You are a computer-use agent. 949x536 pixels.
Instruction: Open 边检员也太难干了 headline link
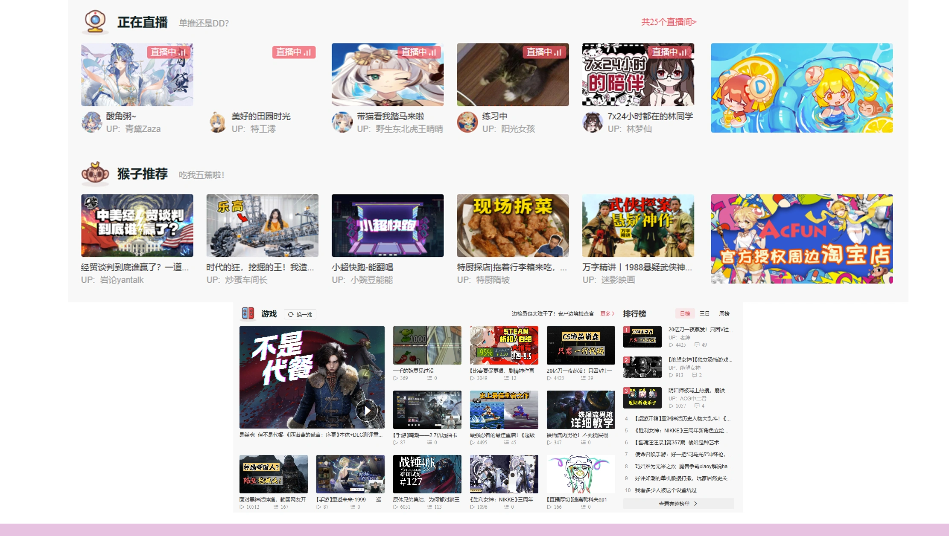point(552,313)
